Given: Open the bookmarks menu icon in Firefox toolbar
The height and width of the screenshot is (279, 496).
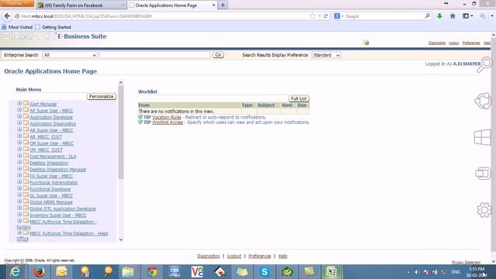Looking at the screenshot, I should coord(467,15).
